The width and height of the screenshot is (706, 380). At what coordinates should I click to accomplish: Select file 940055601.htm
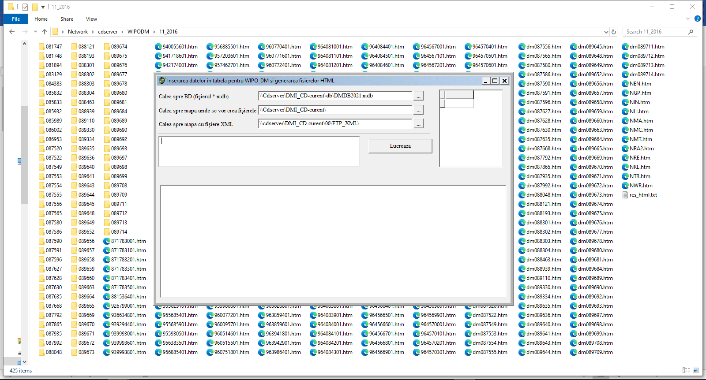point(176,47)
